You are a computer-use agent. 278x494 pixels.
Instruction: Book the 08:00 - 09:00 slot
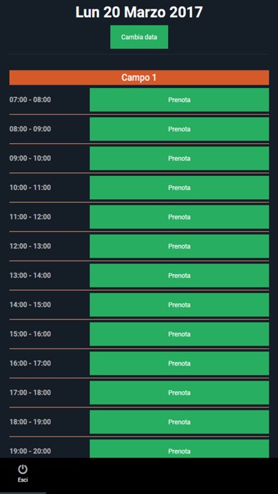click(x=179, y=129)
